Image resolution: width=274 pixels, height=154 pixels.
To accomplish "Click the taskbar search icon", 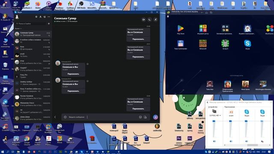I will point(8,152).
